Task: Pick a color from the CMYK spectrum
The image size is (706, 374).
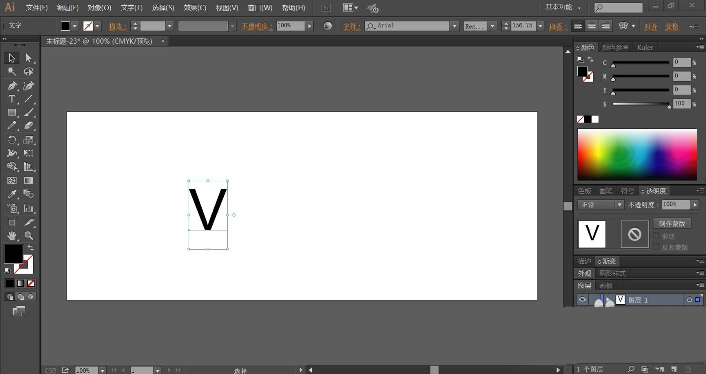Action: (637, 154)
